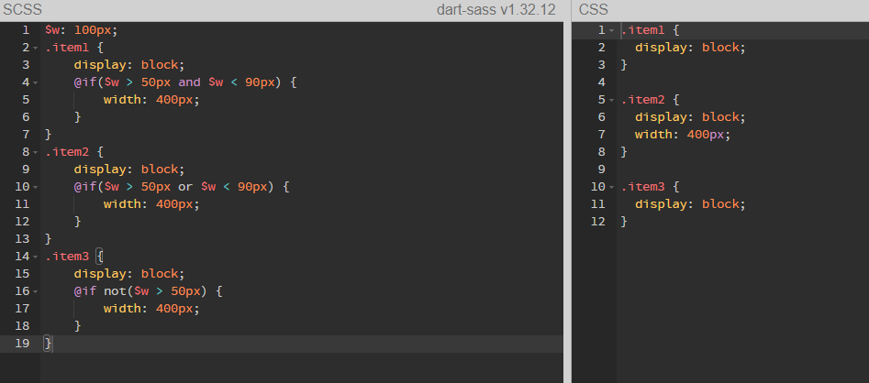Click line number 9 in CSS gutter
This screenshot has height=383, width=869.
pos(602,170)
